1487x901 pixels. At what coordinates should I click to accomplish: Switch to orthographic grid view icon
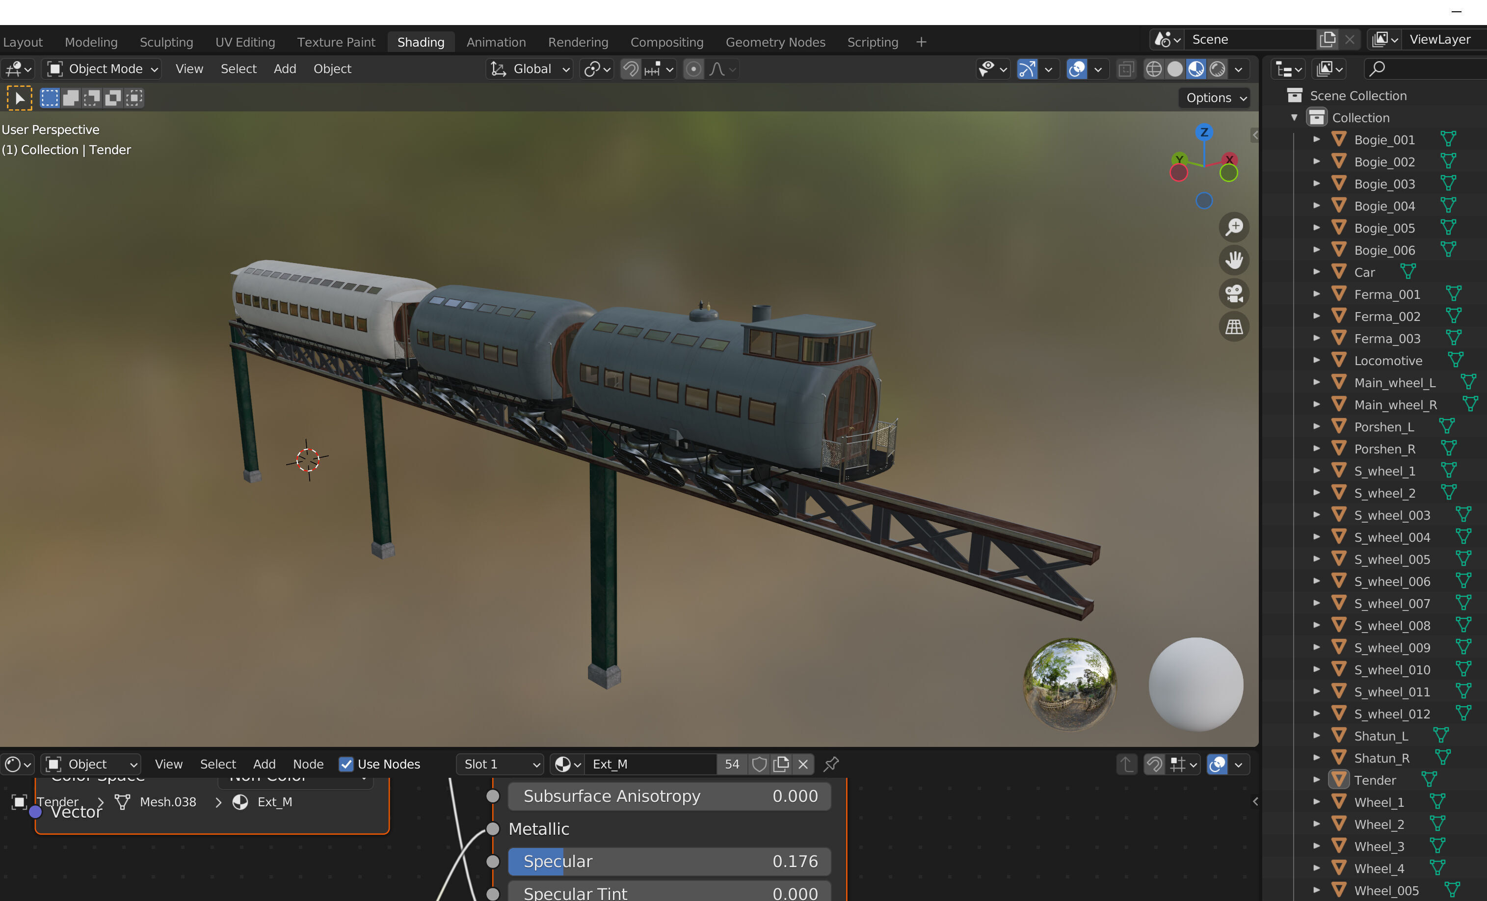click(1234, 327)
